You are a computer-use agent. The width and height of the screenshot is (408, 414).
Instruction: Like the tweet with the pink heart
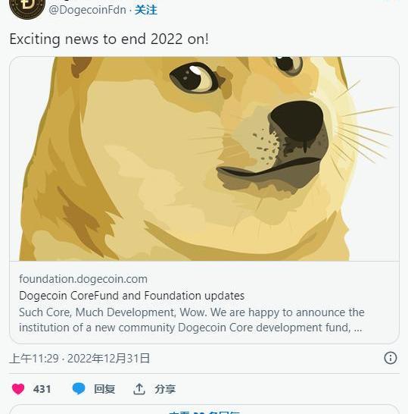pyautogui.click(x=18, y=389)
